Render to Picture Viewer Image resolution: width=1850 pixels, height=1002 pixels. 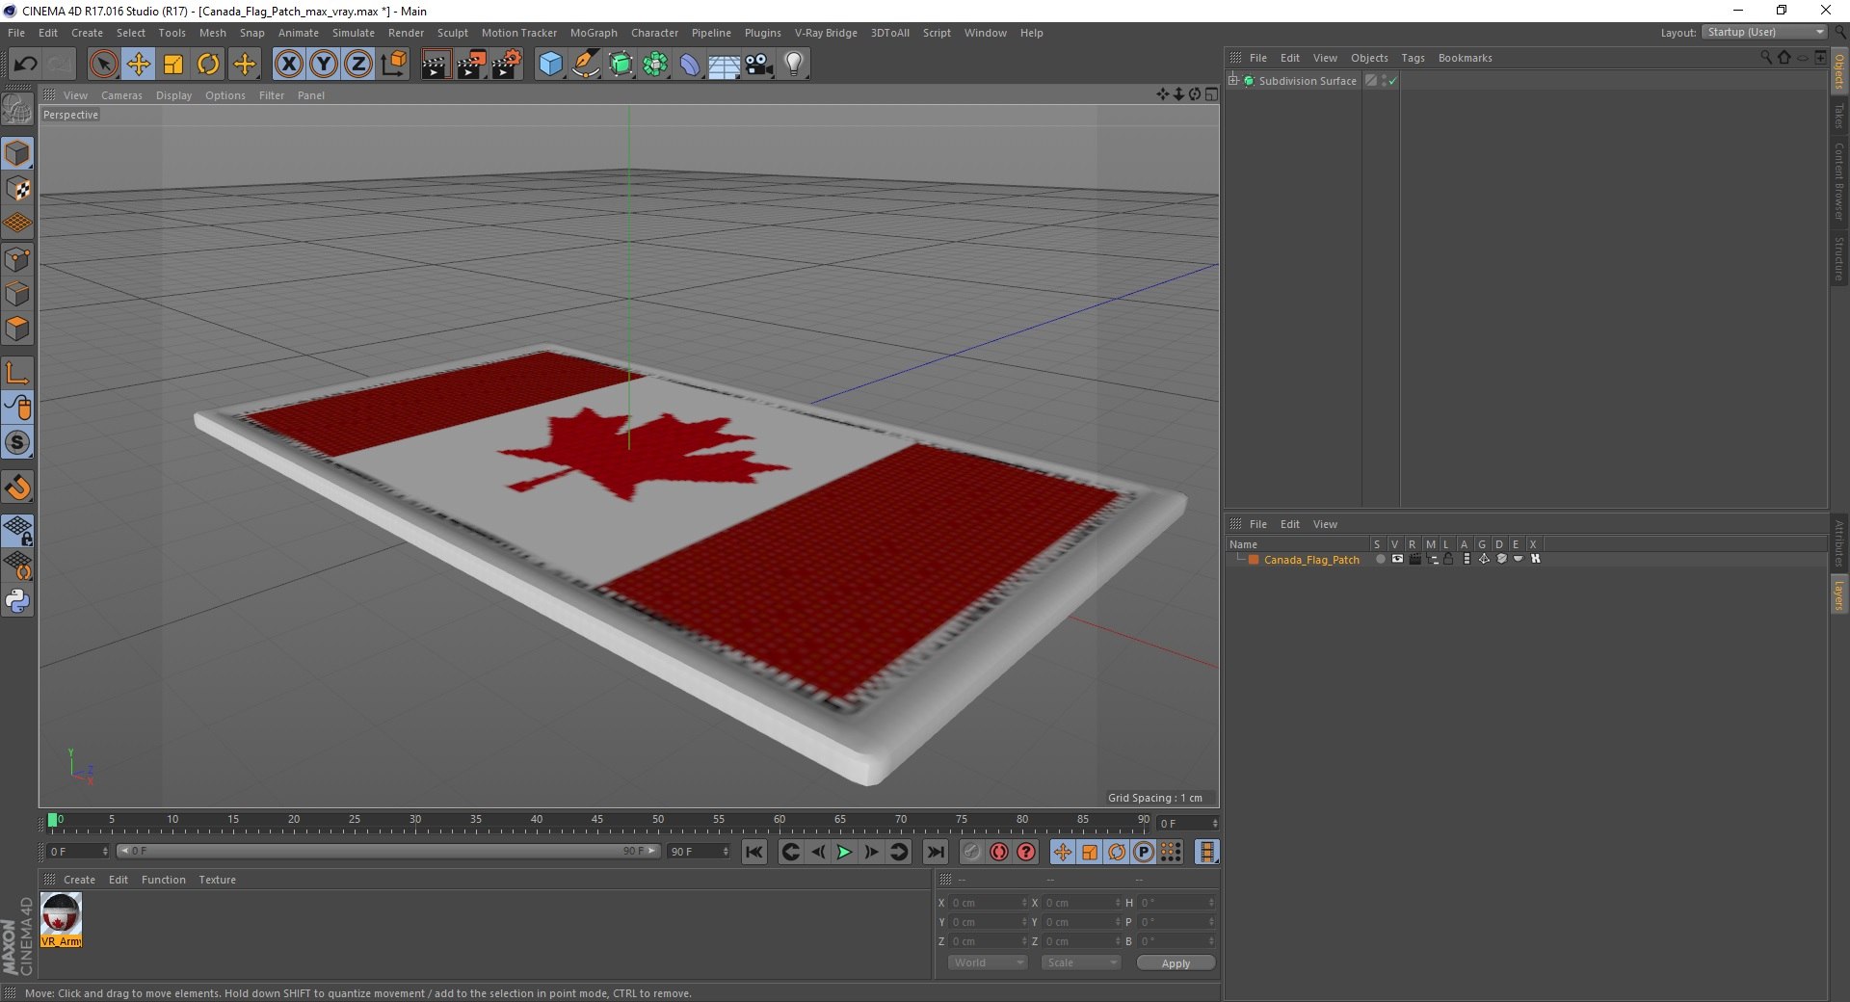coord(471,65)
